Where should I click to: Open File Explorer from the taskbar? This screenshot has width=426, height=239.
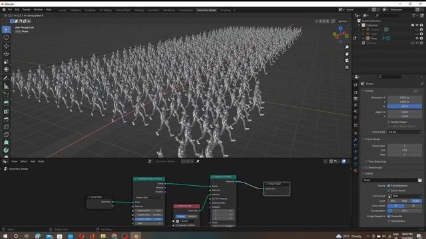click(x=103, y=236)
